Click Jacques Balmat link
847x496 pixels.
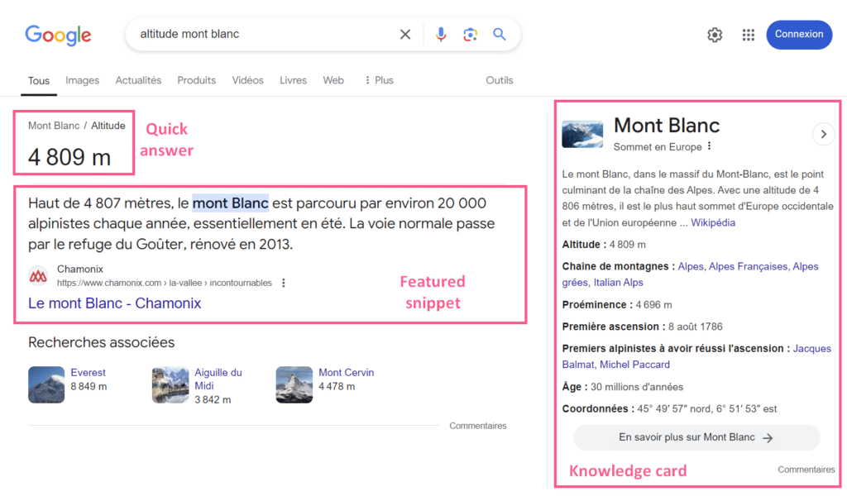(696, 356)
